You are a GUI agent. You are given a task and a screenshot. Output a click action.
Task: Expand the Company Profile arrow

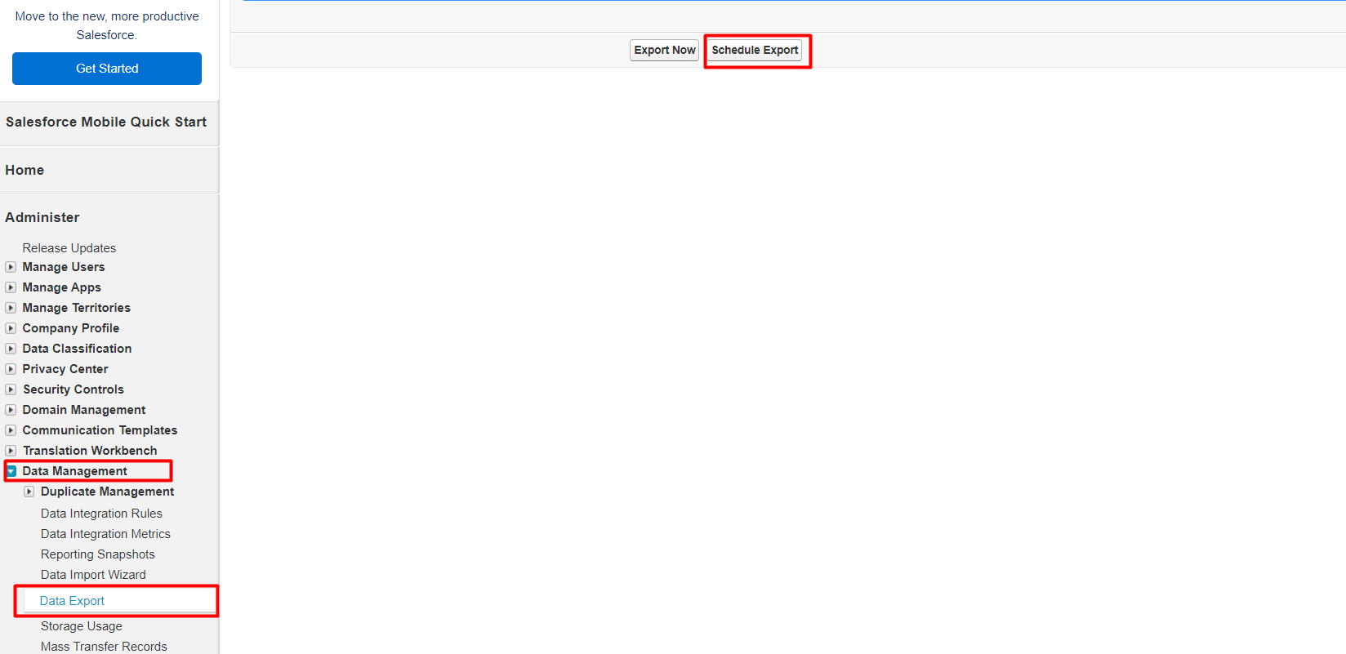click(x=11, y=328)
